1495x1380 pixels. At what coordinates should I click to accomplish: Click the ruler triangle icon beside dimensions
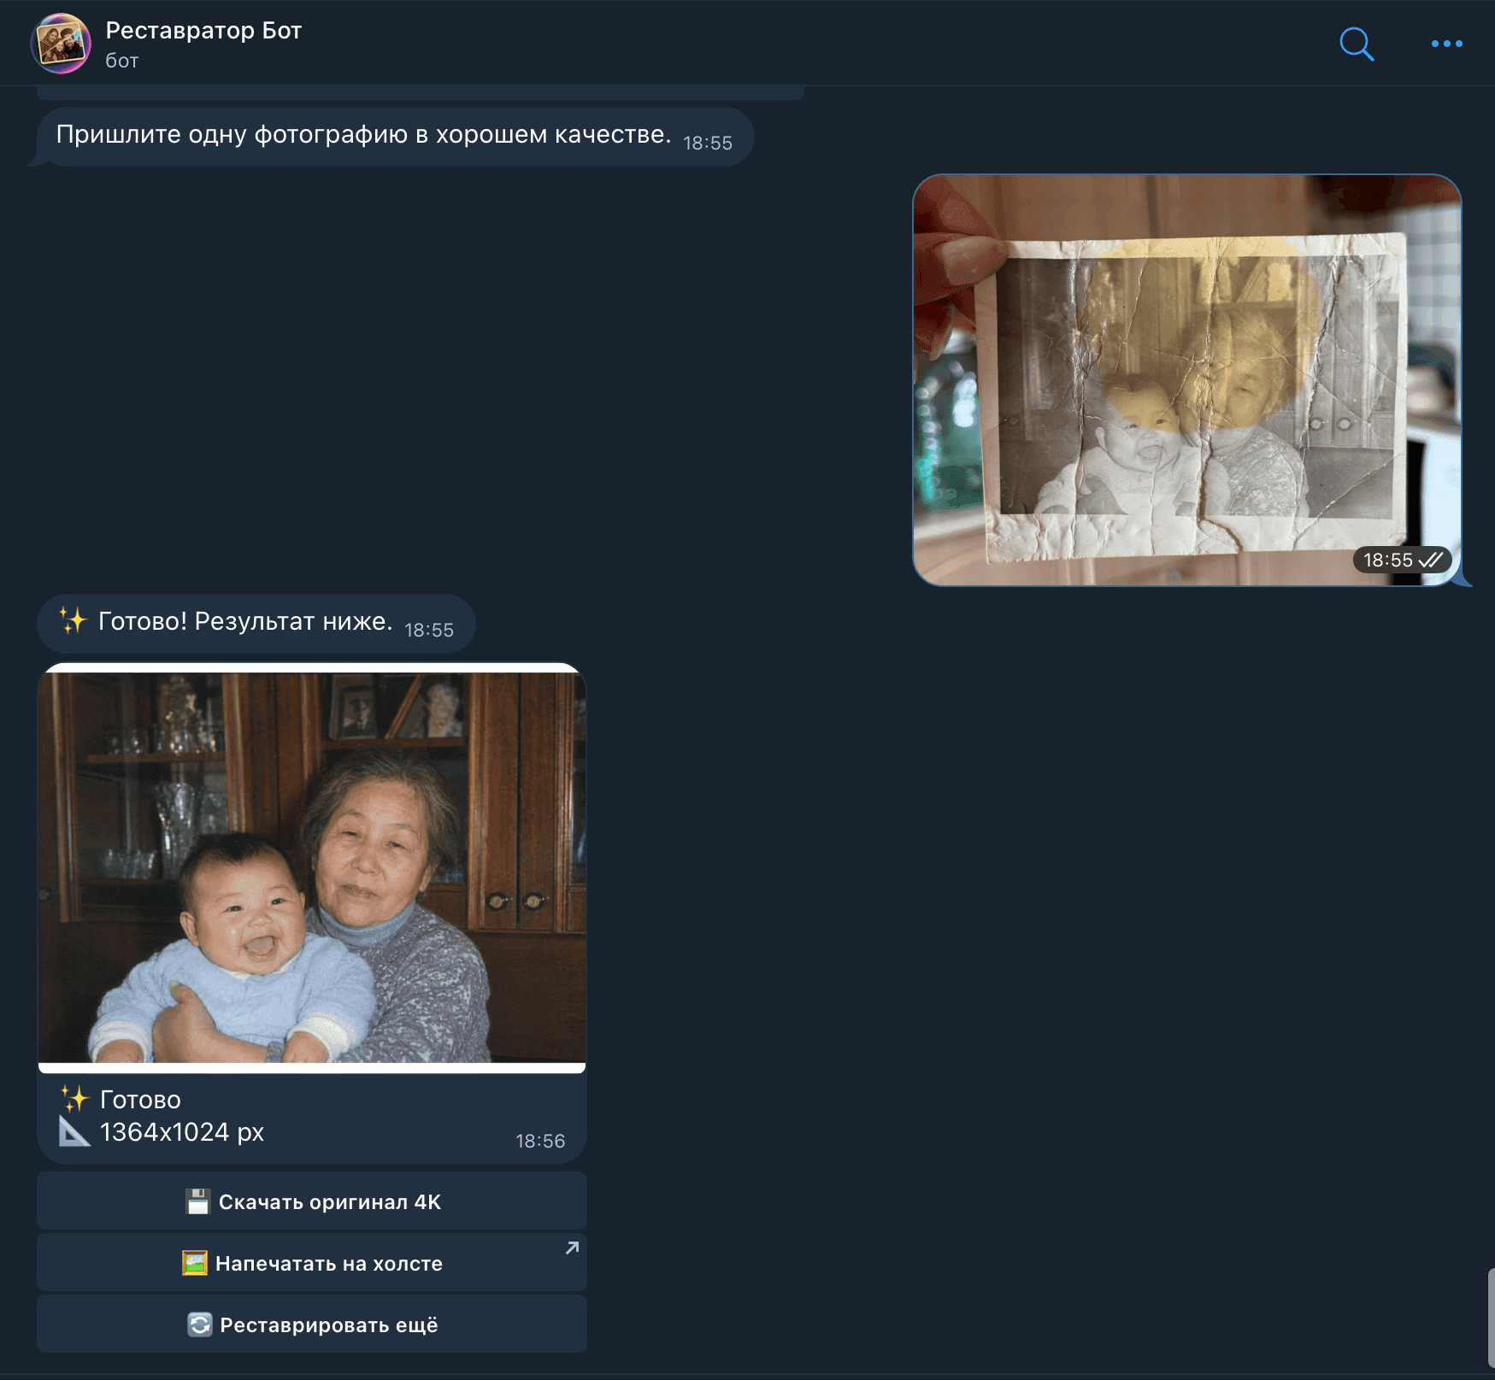(x=74, y=1131)
